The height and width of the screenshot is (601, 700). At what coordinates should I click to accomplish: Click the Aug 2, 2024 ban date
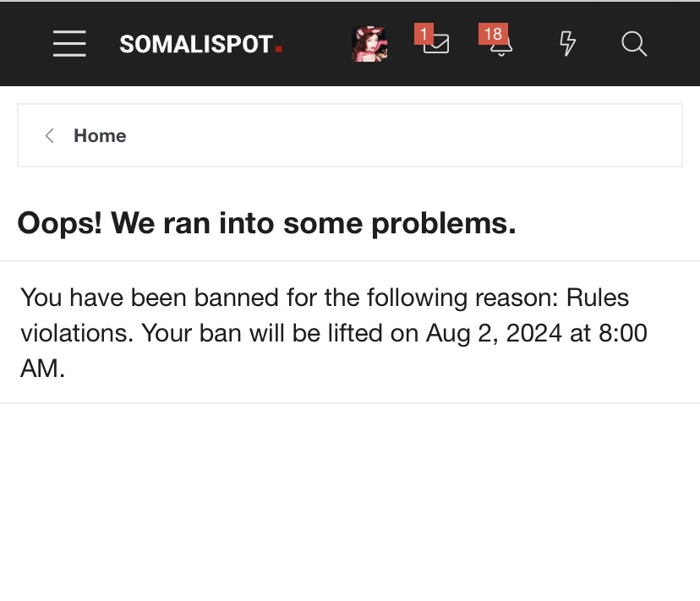pyautogui.click(x=494, y=333)
